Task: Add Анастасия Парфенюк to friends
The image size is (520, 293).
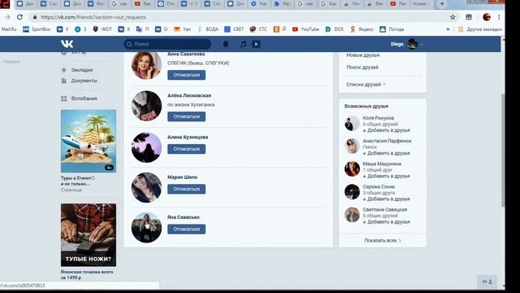Action: point(387,153)
